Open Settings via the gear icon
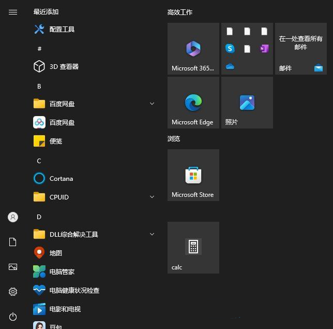The image size is (333, 329). point(13,292)
